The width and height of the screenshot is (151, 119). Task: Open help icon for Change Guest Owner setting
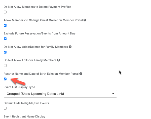(85, 20)
